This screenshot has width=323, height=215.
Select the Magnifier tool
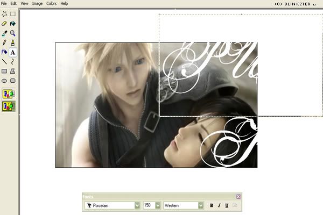click(x=13, y=33)
